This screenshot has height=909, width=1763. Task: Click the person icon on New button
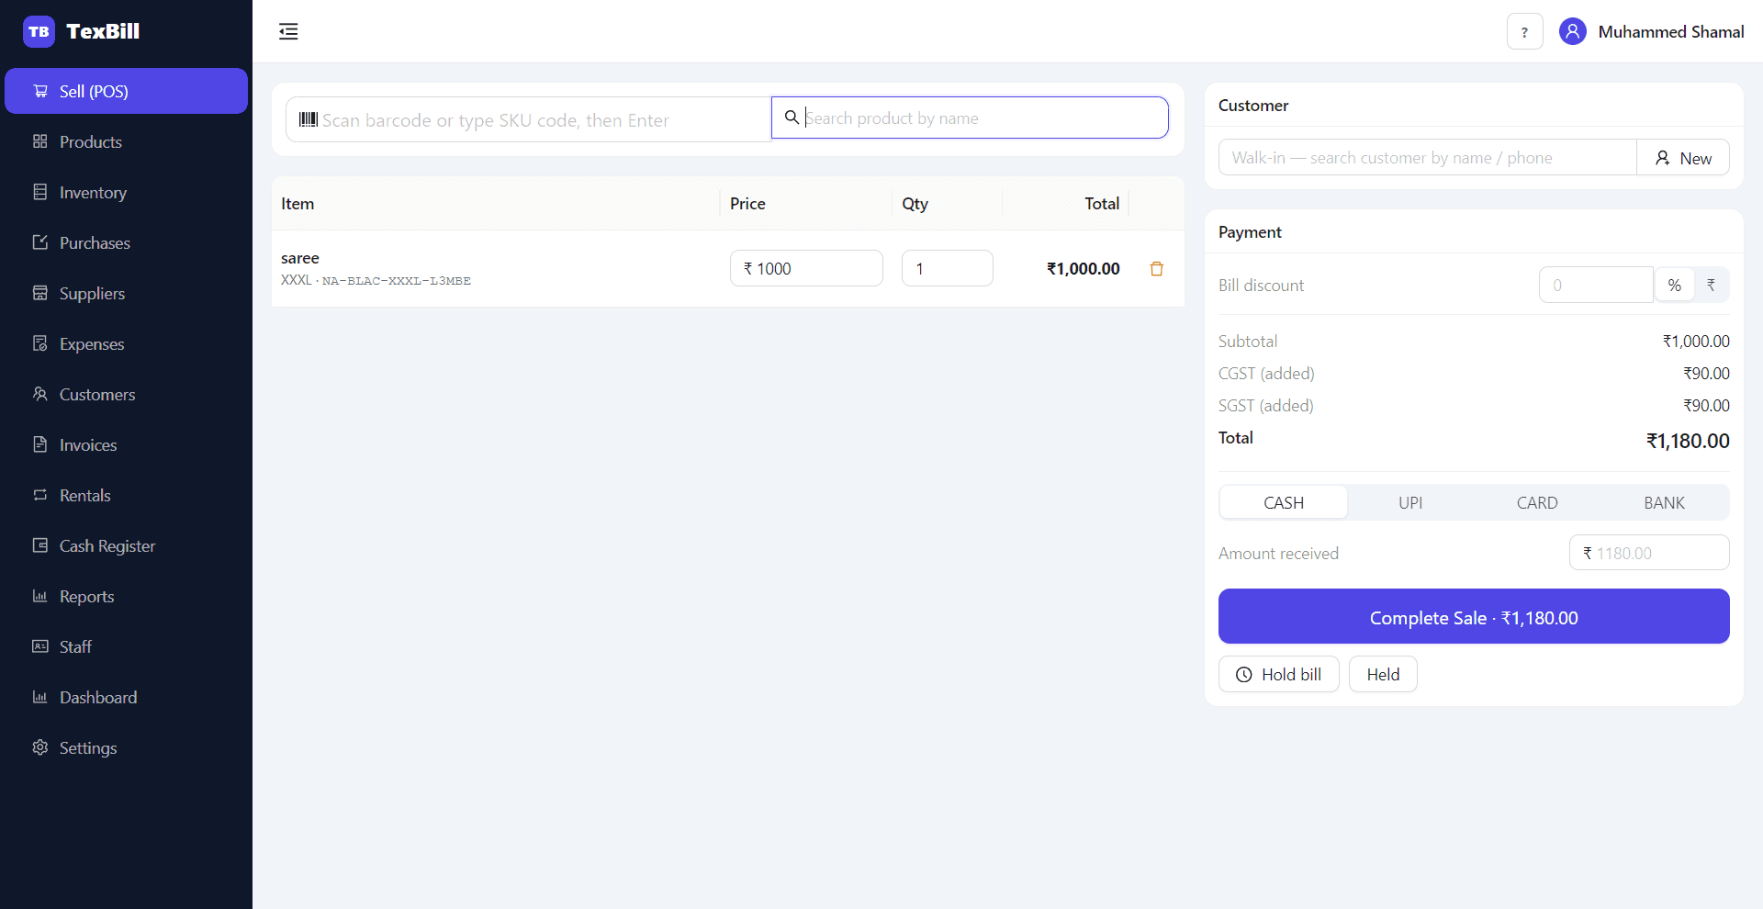1663,158
